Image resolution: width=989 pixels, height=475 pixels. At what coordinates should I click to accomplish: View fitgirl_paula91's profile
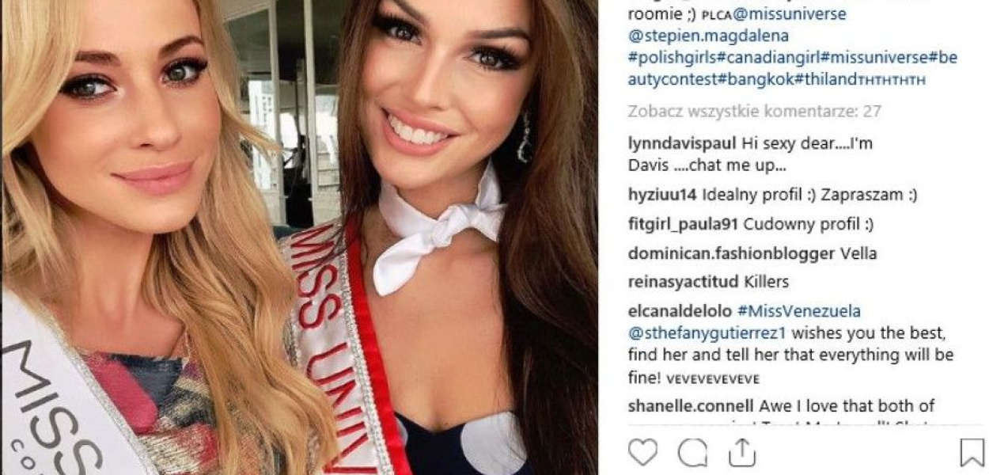(683, 224)
